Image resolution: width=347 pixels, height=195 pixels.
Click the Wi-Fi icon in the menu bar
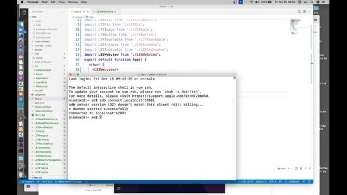point(252,2)
